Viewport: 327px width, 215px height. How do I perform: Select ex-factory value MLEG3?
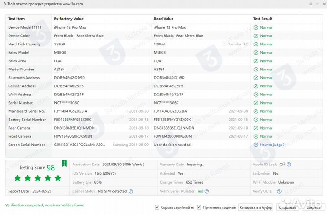60,53
